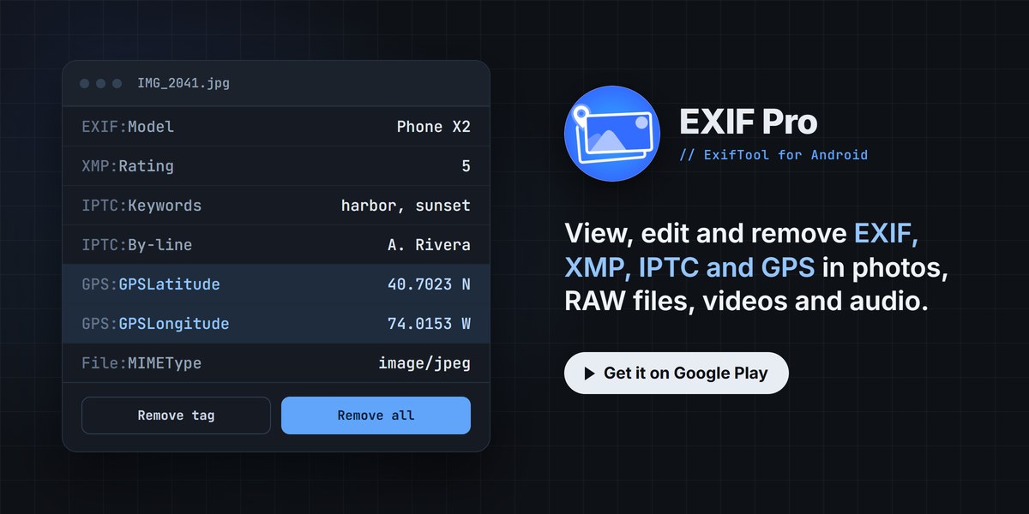
Task: Click the harbor, sunset keywords value
Action: [x=406, y=206]
